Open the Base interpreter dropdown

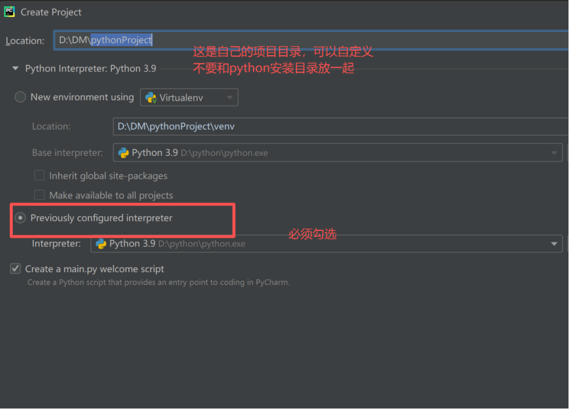[555, 152]
